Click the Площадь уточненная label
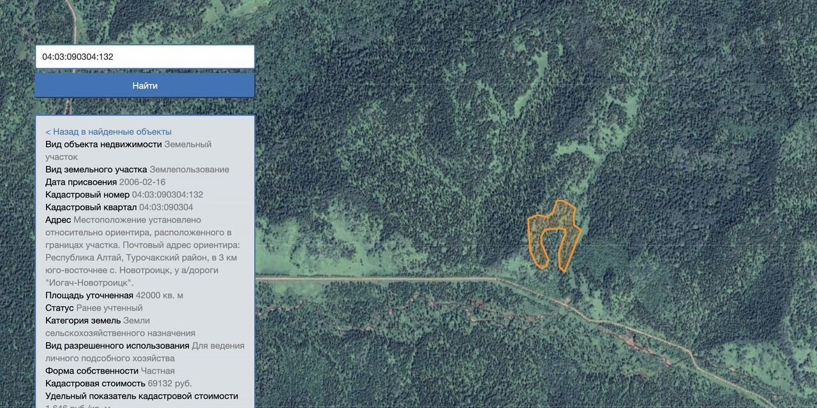 89,295
